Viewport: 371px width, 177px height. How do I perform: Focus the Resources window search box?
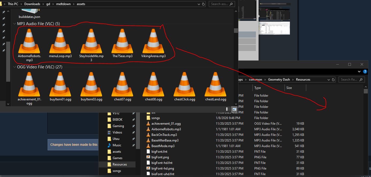tap(351, 80)
